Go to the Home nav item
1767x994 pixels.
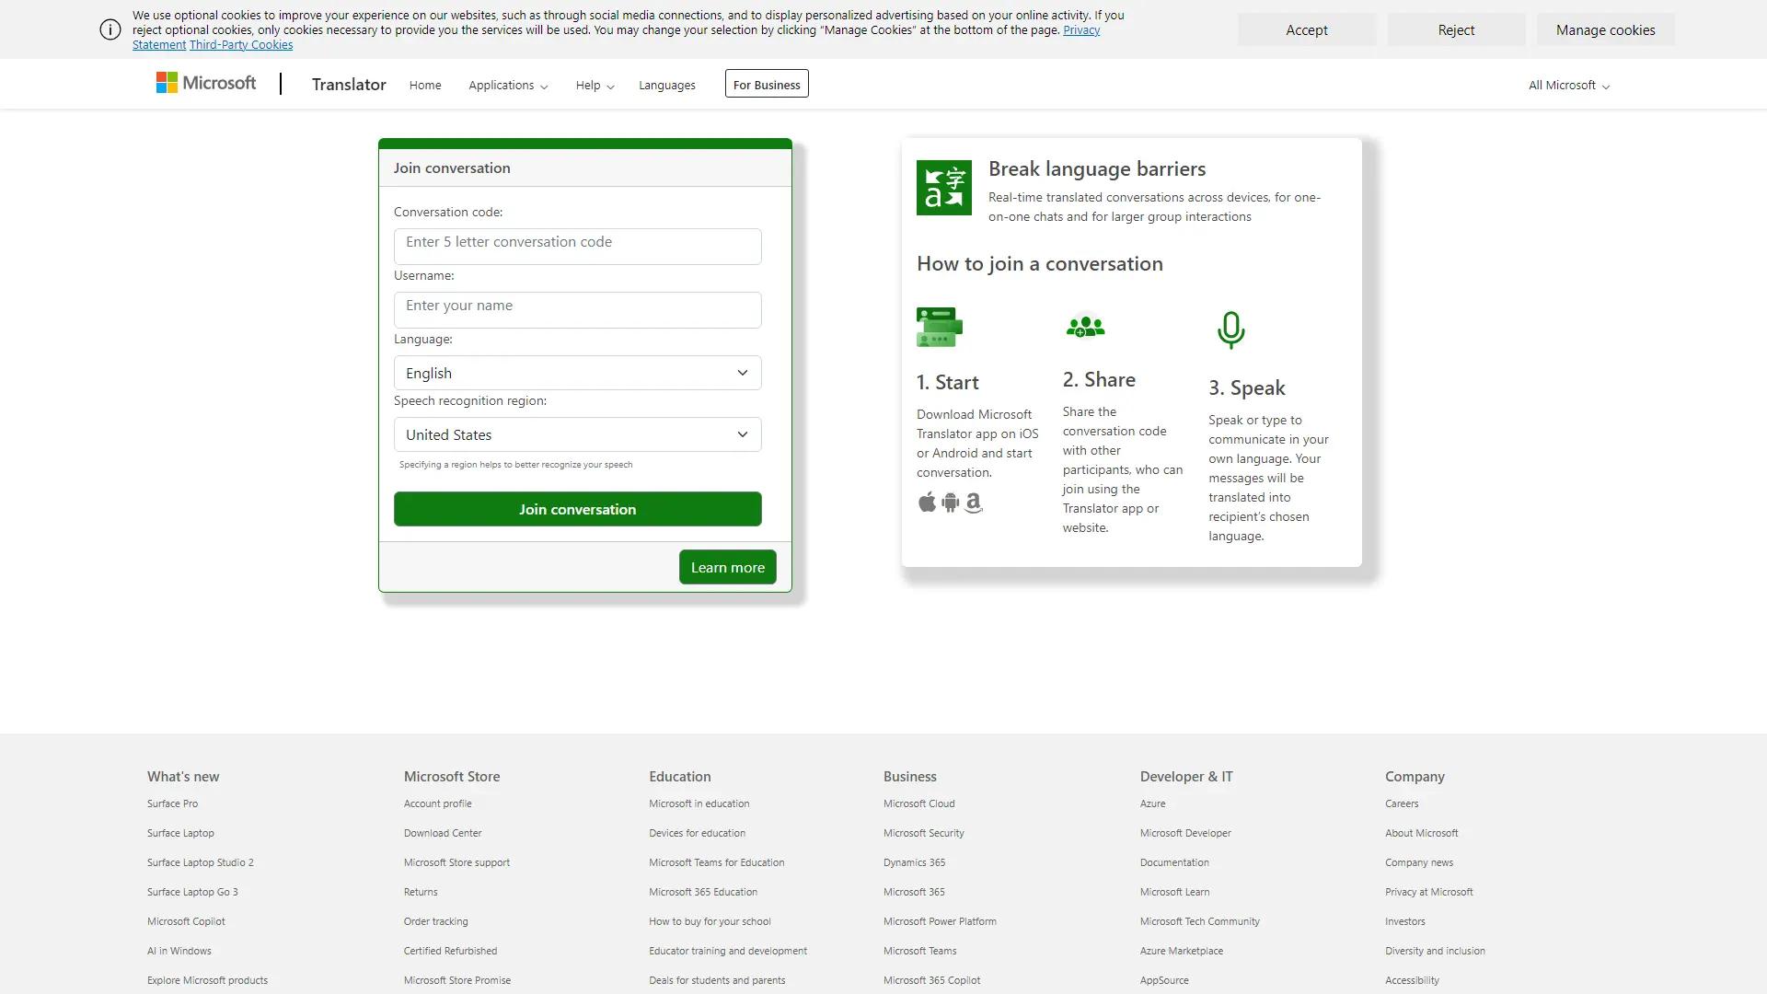[x=425, y=85]
